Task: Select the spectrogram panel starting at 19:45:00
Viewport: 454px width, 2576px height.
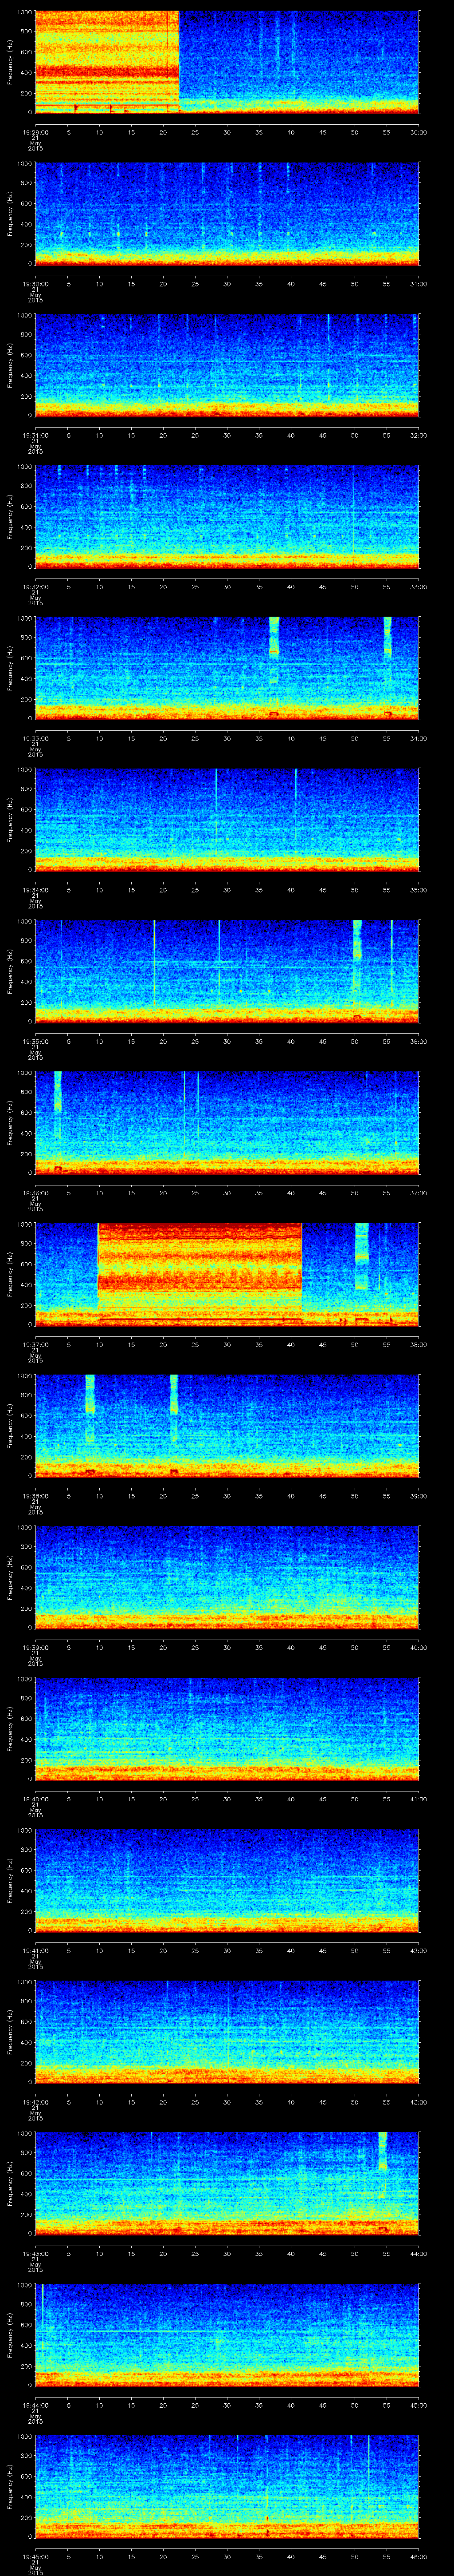Action: click(x=227, y=2486)
